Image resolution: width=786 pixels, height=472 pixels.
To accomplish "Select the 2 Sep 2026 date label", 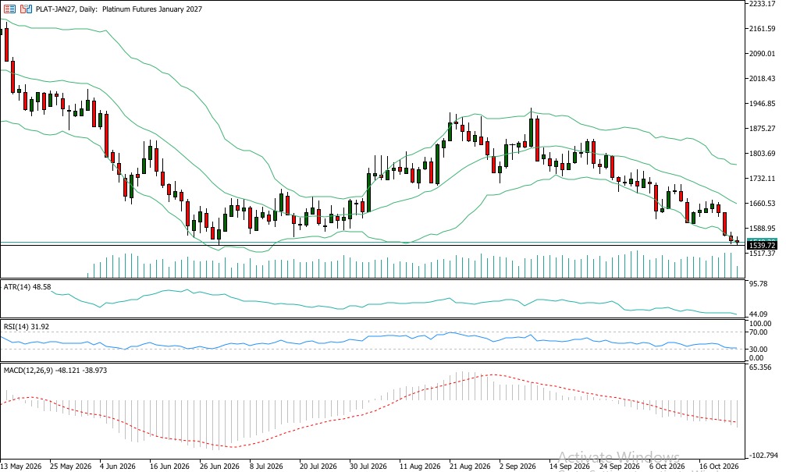I will 517,466.
